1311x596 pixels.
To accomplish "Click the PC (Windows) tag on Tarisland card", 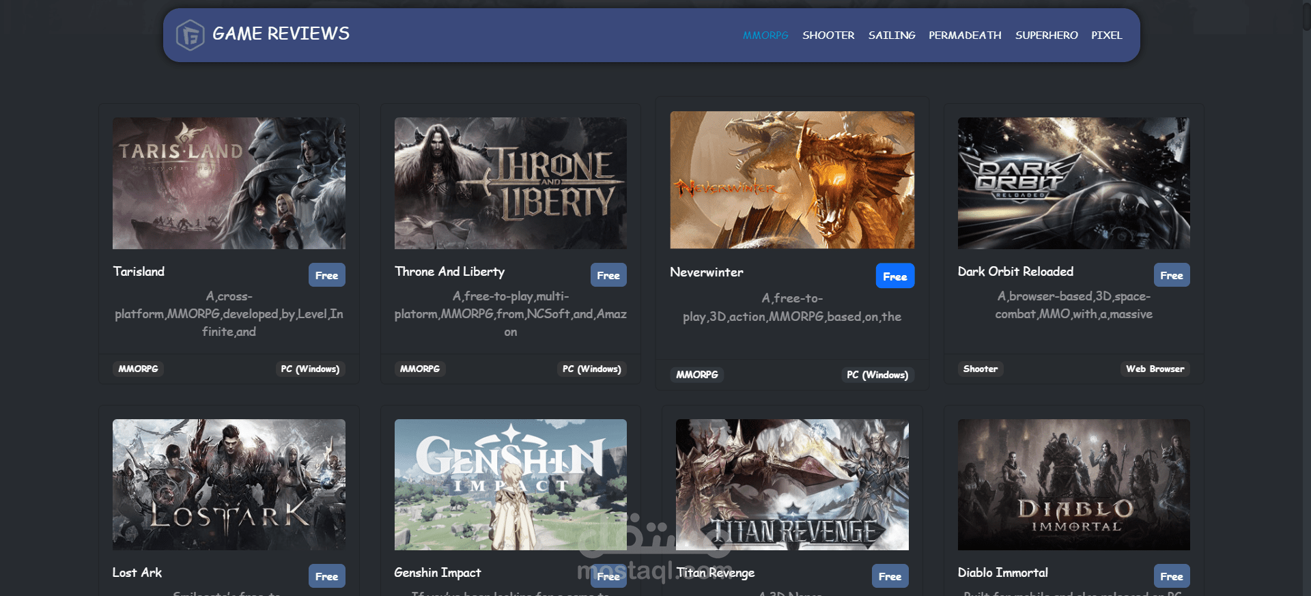I will [x=311, y=369].
